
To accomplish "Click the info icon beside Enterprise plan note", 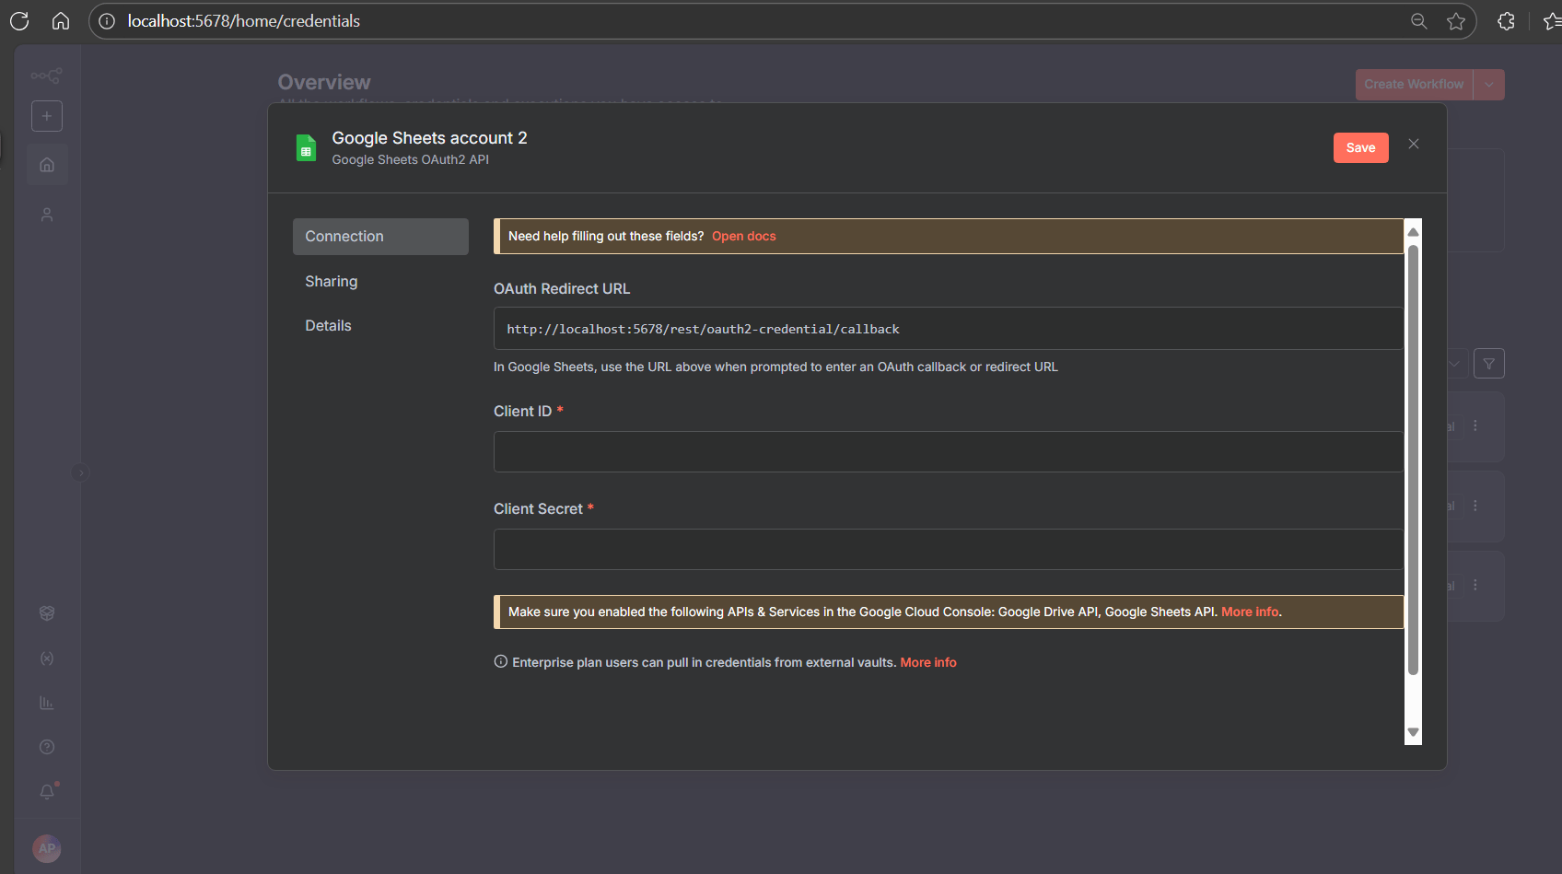I will [x=501, y=662].
